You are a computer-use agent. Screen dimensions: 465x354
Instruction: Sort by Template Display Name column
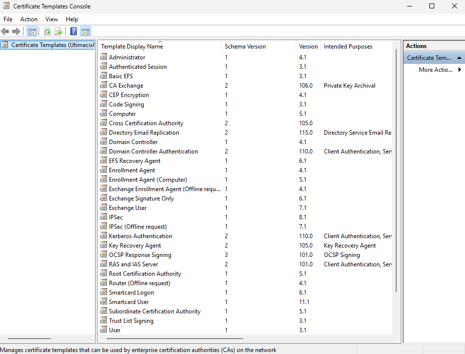pyautogui.click(x=132, y=47)
